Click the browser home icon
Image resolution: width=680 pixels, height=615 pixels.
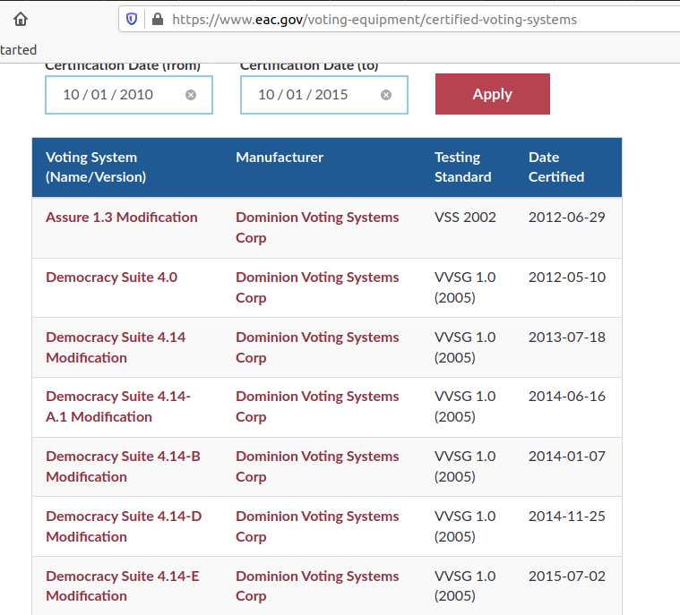point(21,19)
